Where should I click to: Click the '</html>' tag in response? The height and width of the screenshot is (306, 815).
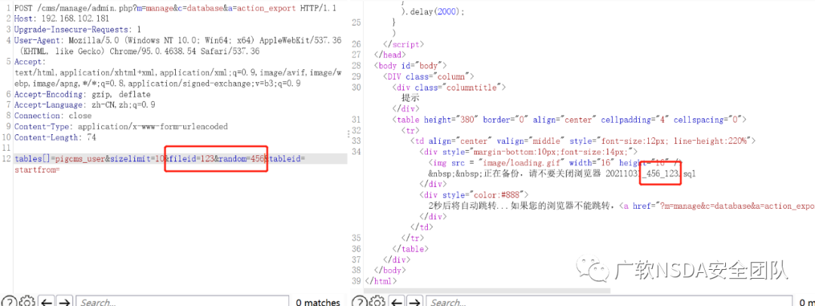pyautogui.click(x=380, y=281)
